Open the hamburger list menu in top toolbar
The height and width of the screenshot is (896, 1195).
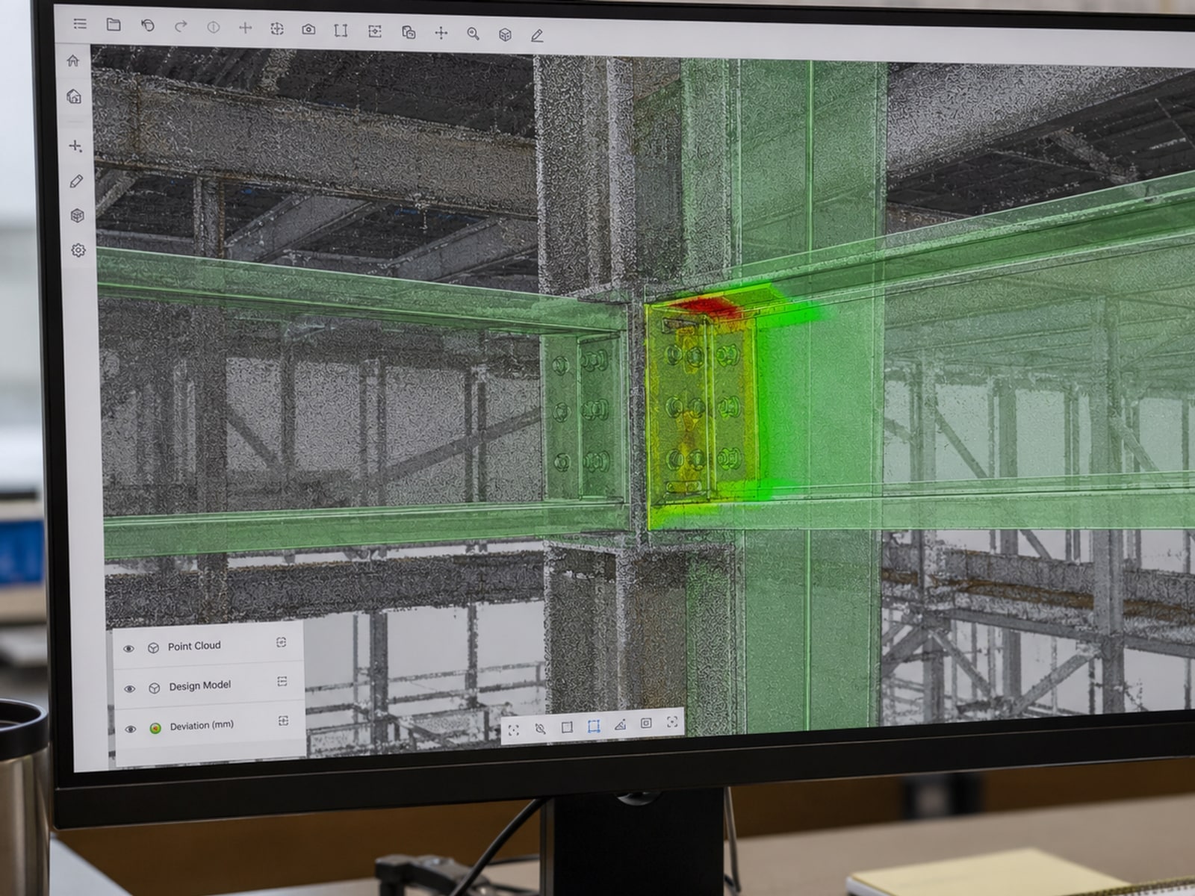coord(80,24)
